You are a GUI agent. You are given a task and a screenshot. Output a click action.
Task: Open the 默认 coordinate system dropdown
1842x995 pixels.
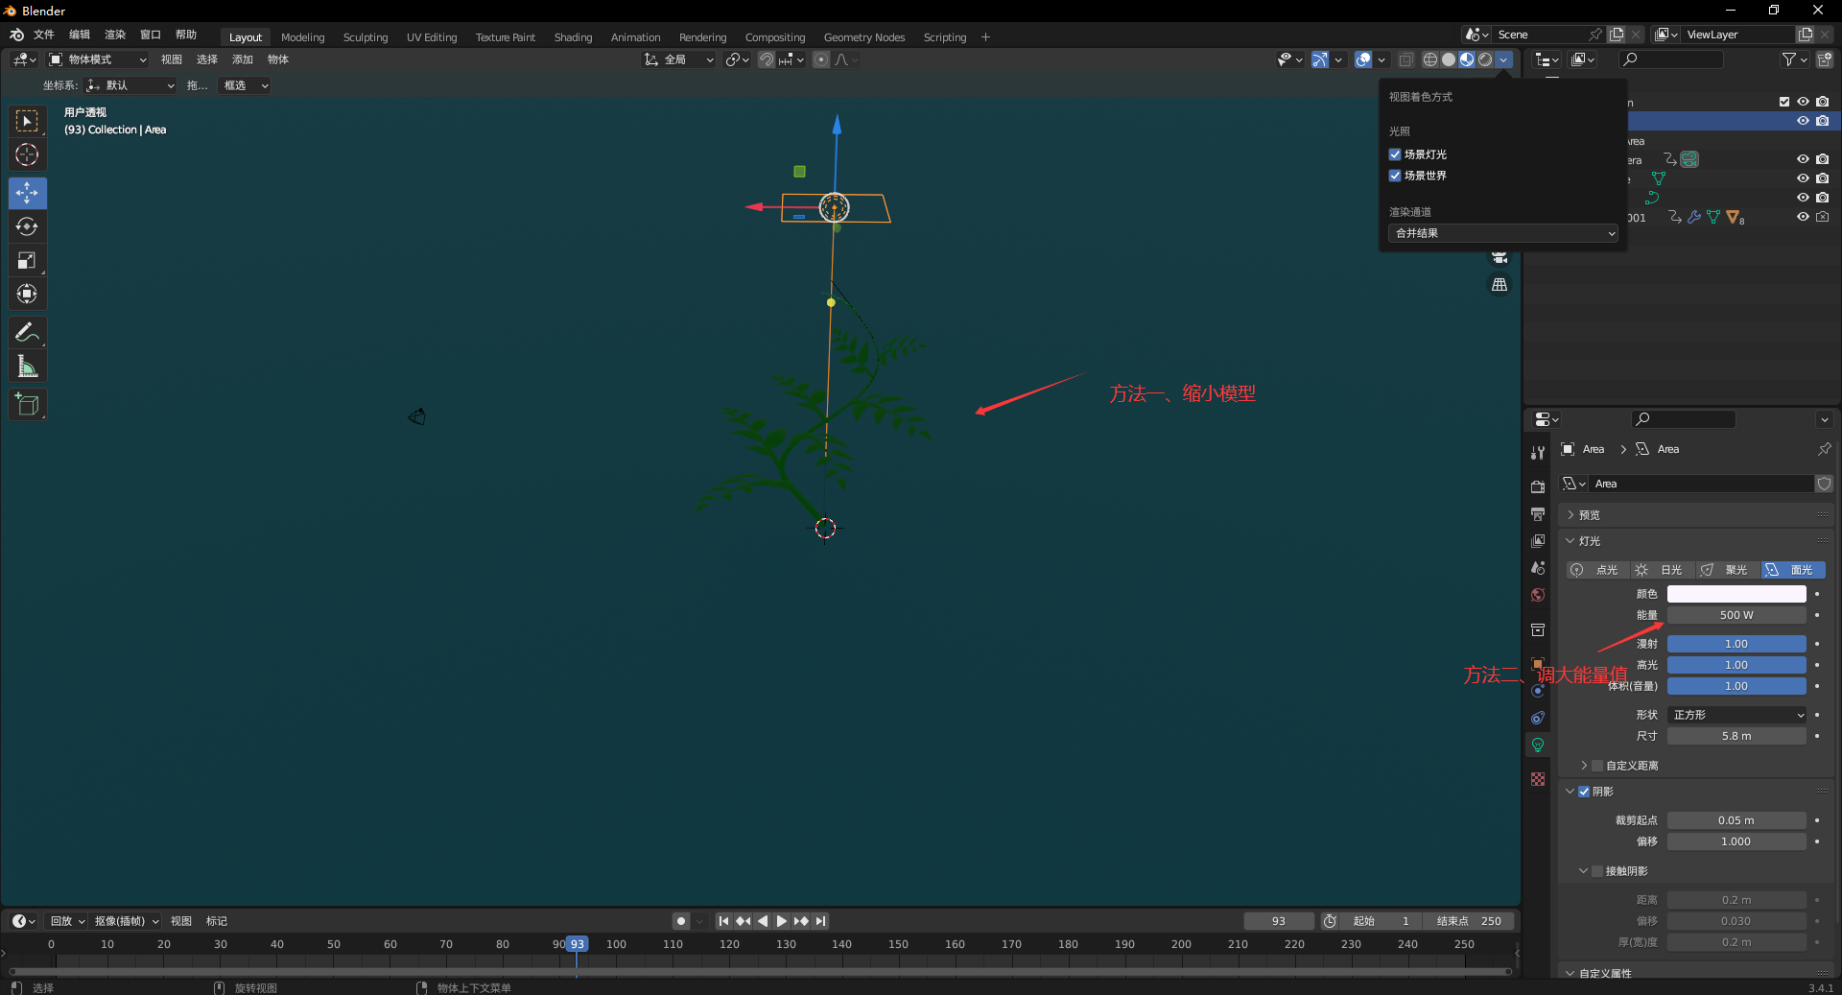tap(130, 85)
